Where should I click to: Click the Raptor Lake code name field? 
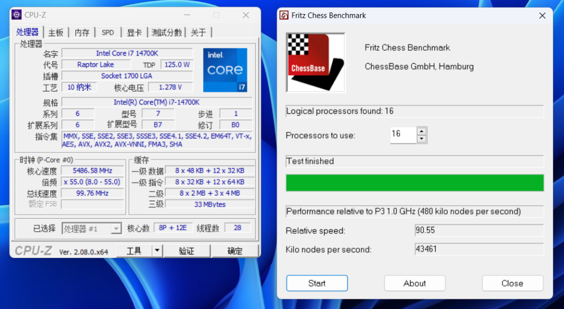point(96,65)
